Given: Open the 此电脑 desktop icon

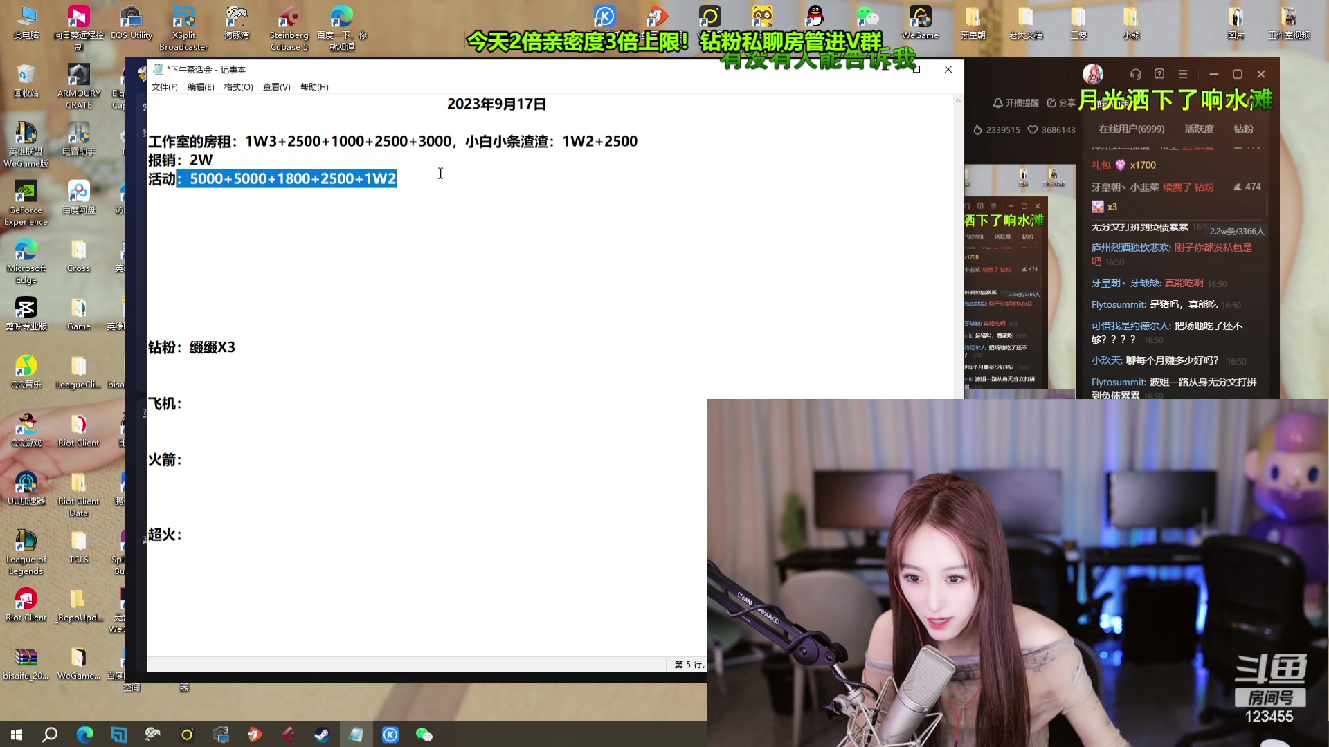Looking at the screenshot, I should (x=26, y=23).
